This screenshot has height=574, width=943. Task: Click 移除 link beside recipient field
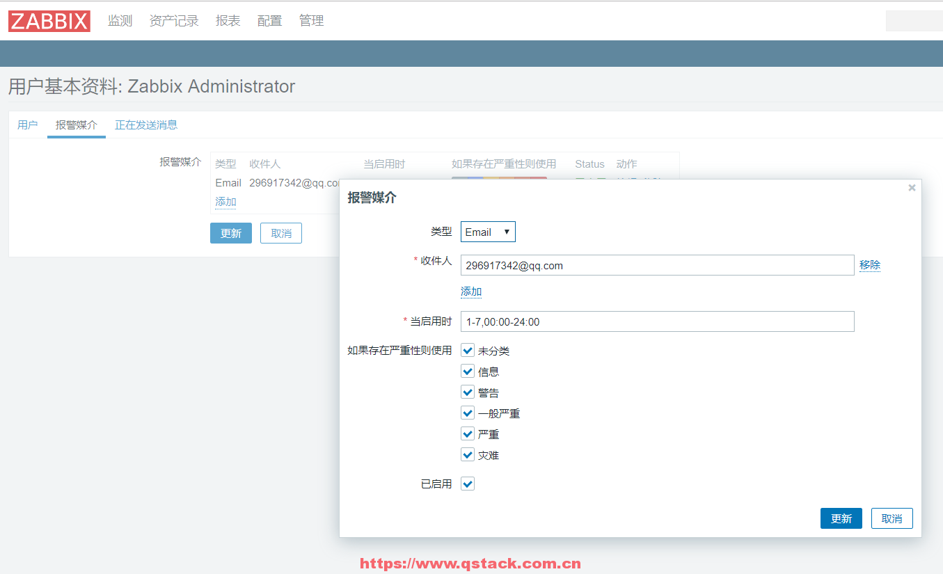click(x=870, y=265)
